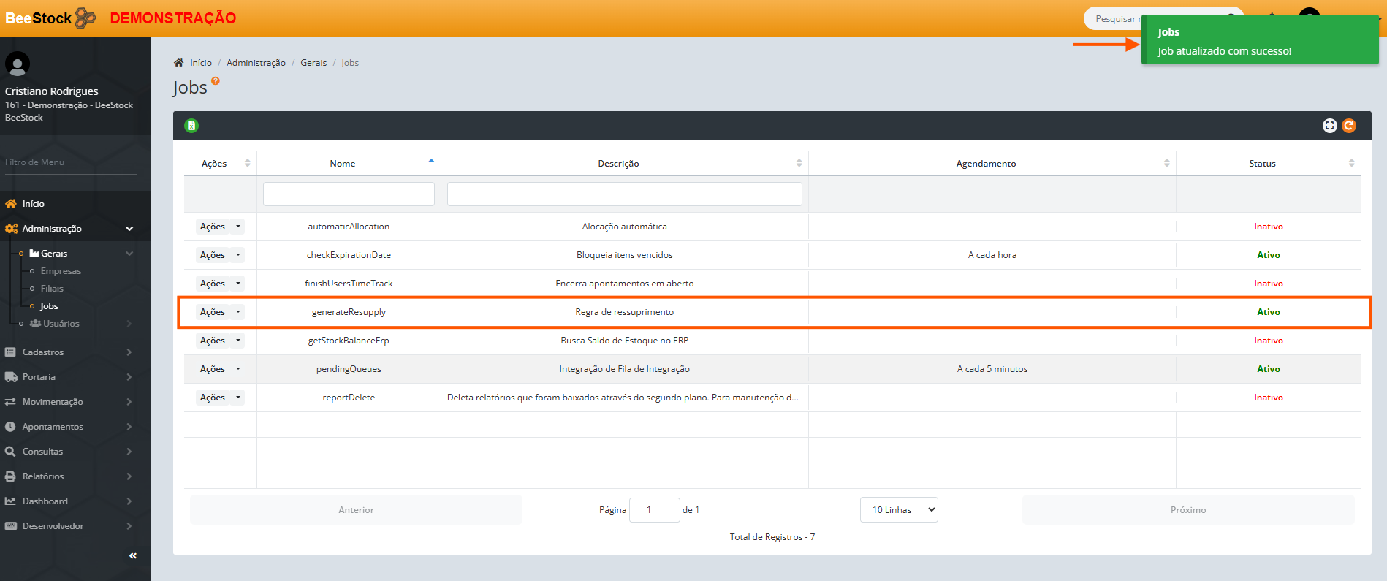
Task: Collapse the sidebar with double-chevron icon
Action: tap(133, 556)
